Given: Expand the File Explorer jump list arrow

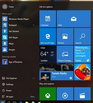Looking at the screenshot, I should click(34, 78).
